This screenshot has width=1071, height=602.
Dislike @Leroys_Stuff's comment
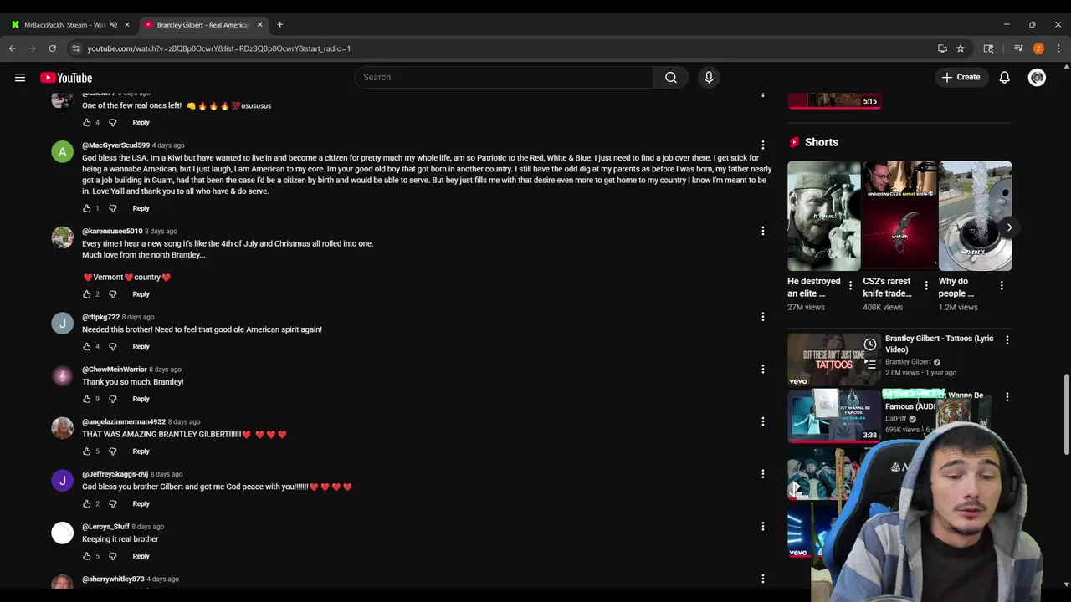tap(113, 556)
